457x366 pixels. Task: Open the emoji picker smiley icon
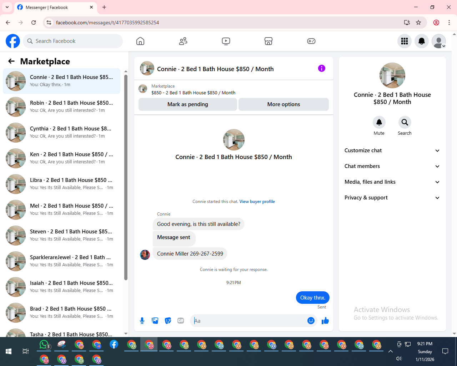pos(311,321)
